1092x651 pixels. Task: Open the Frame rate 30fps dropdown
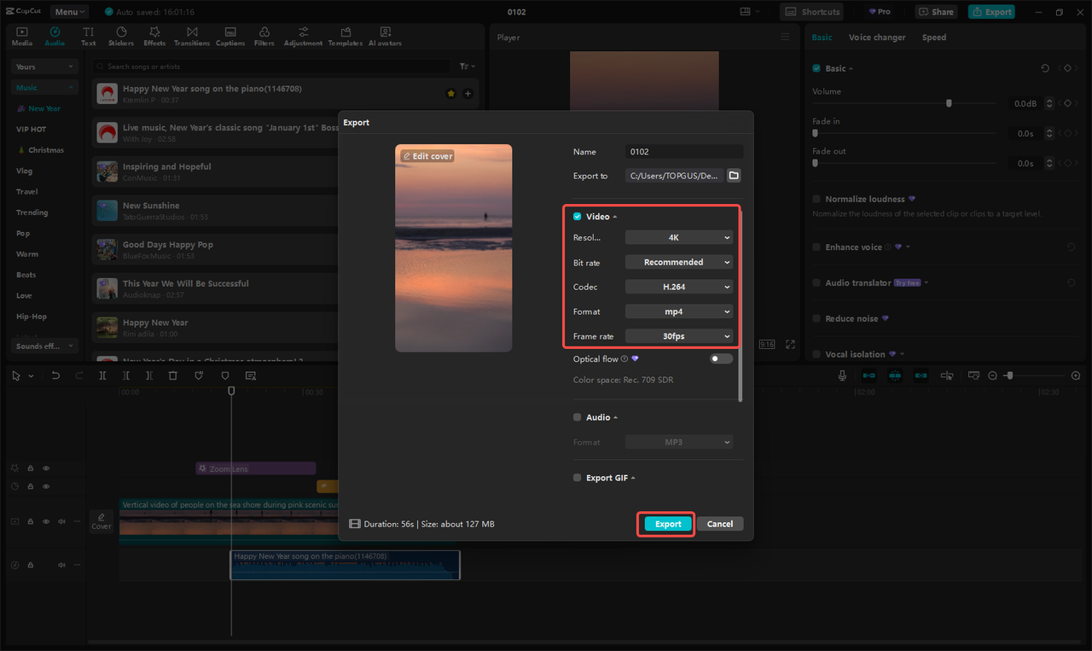pos(679,336)
